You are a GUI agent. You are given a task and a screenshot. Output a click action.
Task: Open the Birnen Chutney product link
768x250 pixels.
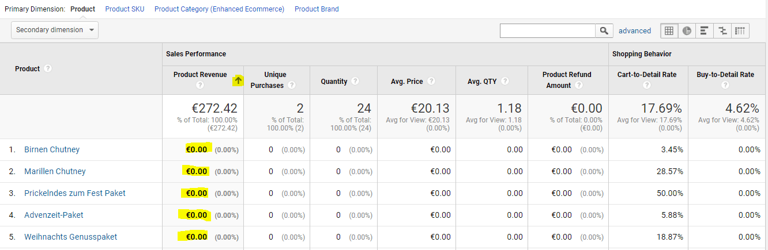(52, 149)
